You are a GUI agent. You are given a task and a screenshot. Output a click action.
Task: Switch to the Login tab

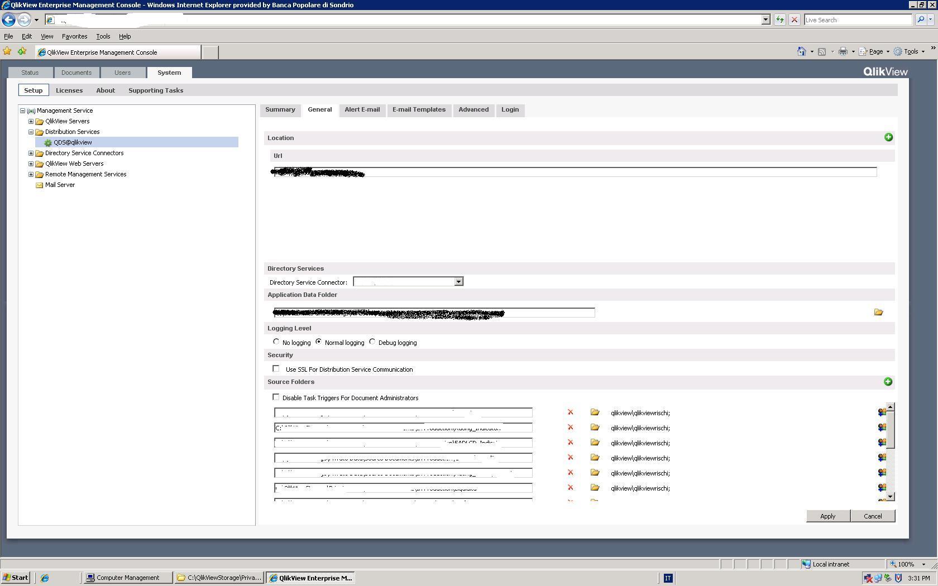510,110
